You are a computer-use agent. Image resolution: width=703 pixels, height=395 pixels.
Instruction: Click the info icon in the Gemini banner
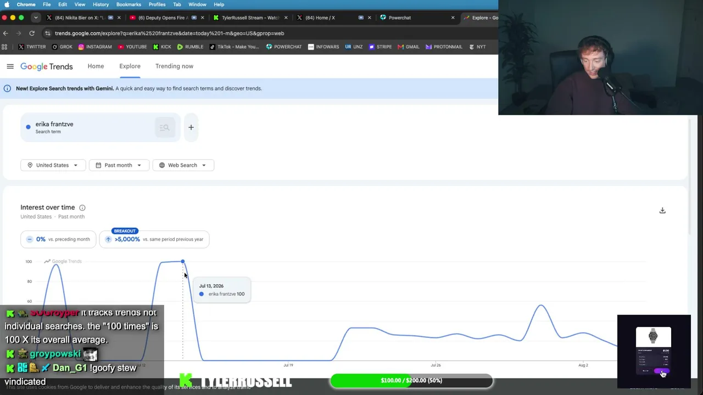(7, 88)
